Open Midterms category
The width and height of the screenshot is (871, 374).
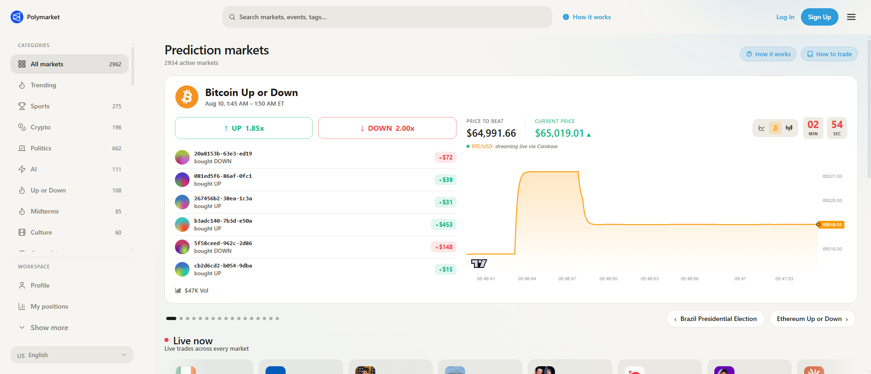(x=70, y=211)
